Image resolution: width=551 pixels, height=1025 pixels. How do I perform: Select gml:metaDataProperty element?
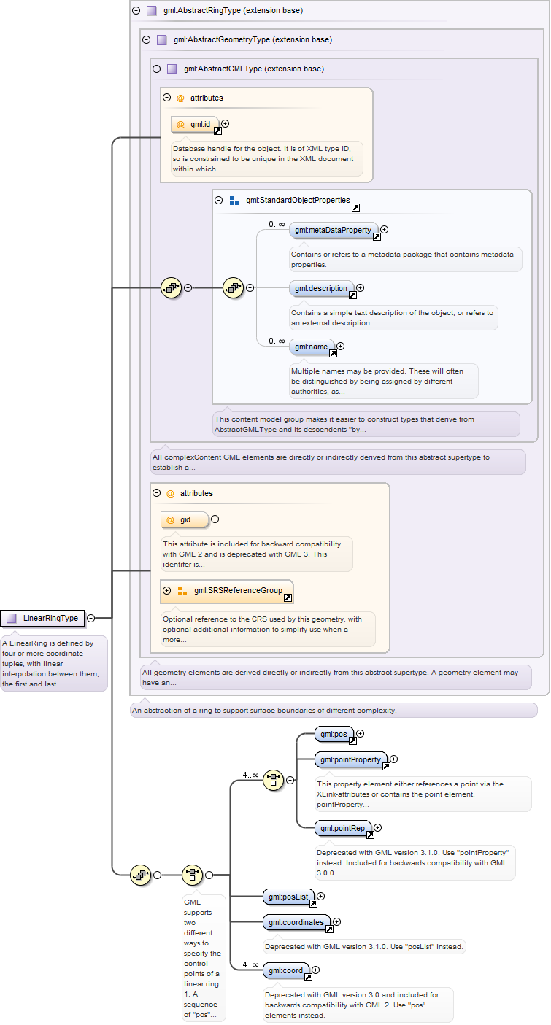[334, 231]
